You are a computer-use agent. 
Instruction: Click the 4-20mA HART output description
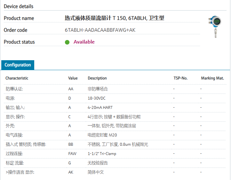tap(100, 108)
